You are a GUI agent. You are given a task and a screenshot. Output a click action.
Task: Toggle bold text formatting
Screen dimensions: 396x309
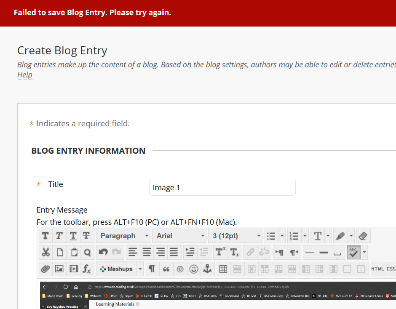click(x=45, y=236)
